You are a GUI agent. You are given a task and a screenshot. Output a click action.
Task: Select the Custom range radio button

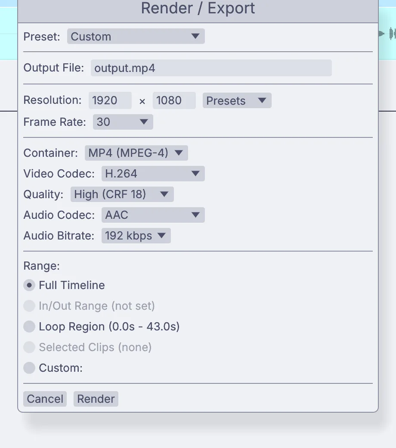pos(29,368)
